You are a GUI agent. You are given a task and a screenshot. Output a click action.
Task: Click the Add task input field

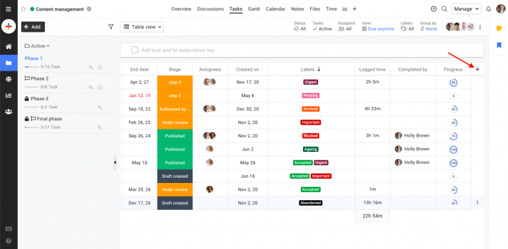click(302, 50)
